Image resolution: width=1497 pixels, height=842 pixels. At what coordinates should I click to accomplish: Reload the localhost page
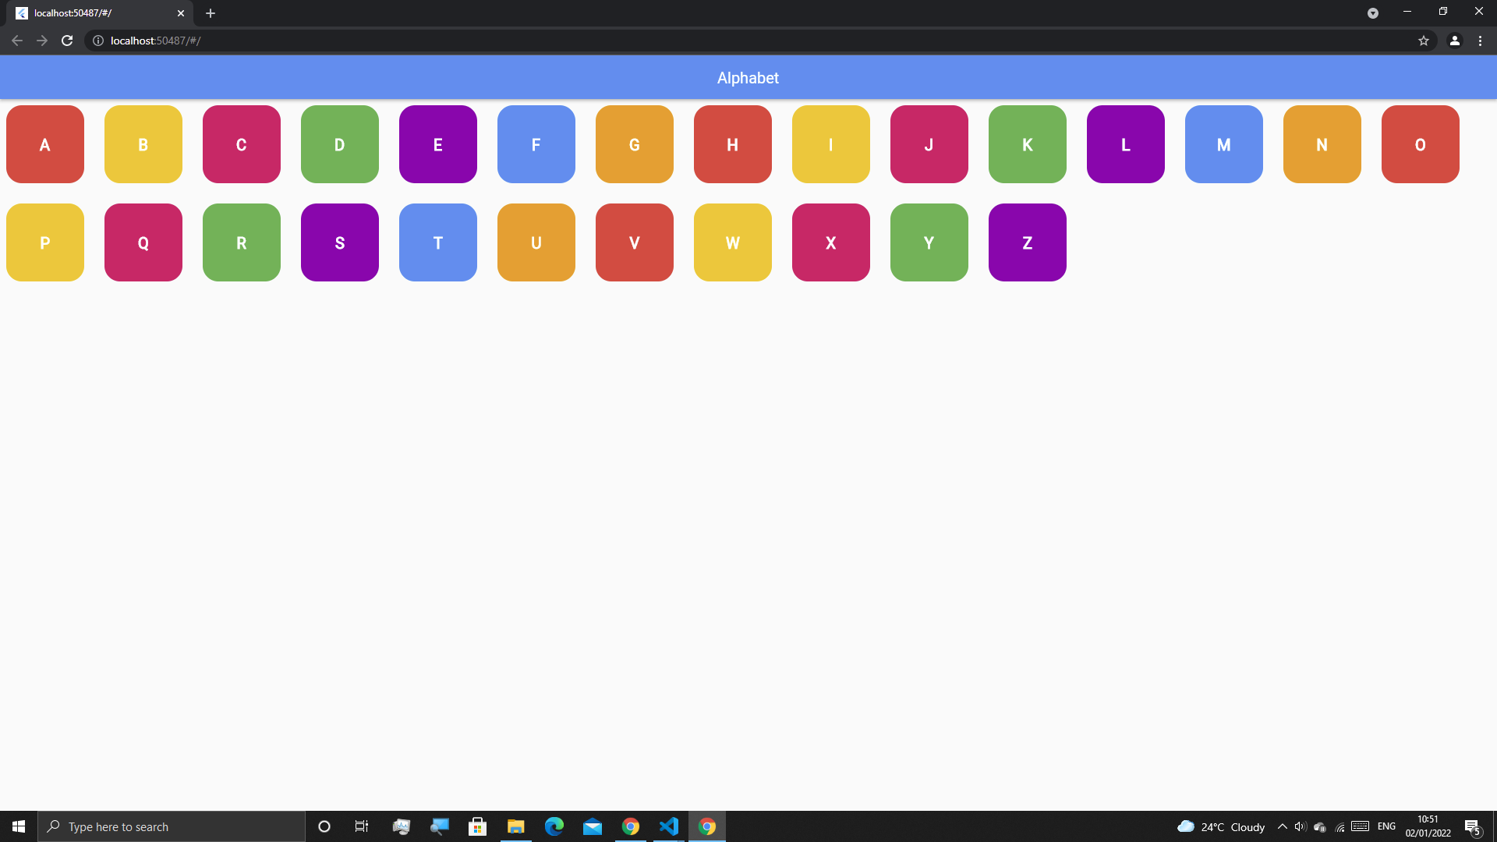66,41
